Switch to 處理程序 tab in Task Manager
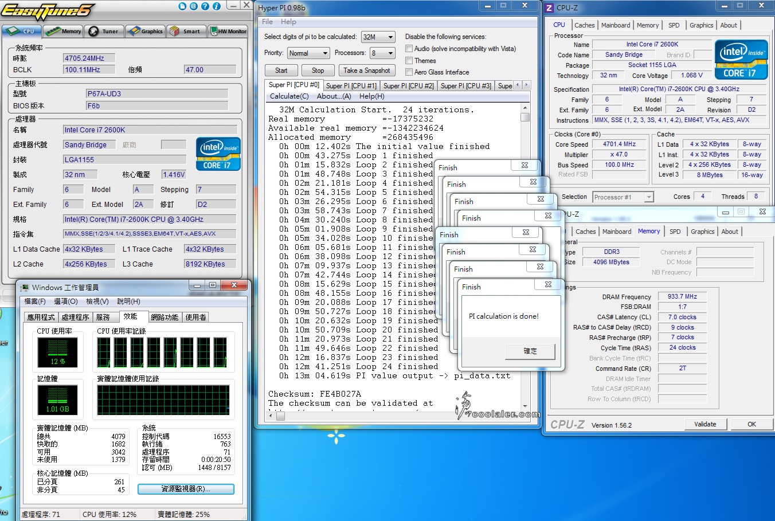775x521 pixels. pyautogui.click(x=76, y=317)
